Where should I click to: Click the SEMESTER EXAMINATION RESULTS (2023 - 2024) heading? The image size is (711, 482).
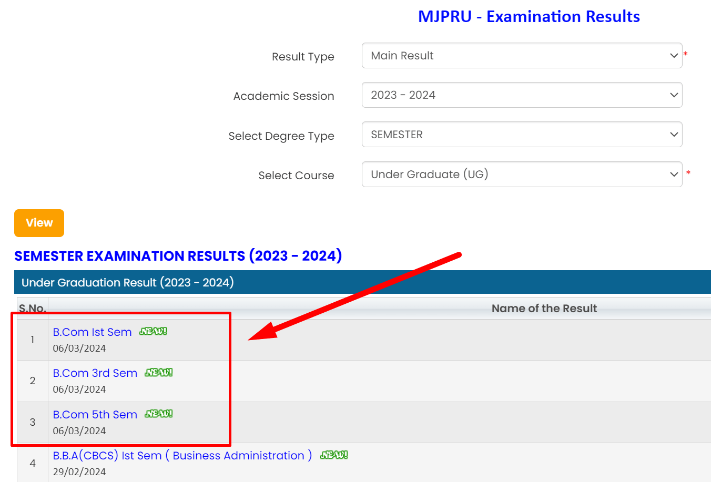[x=178, y=256]
